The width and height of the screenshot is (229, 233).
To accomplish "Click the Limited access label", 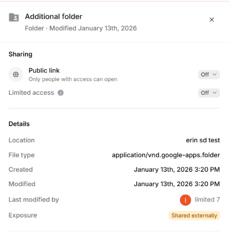I will pos(31,93).
